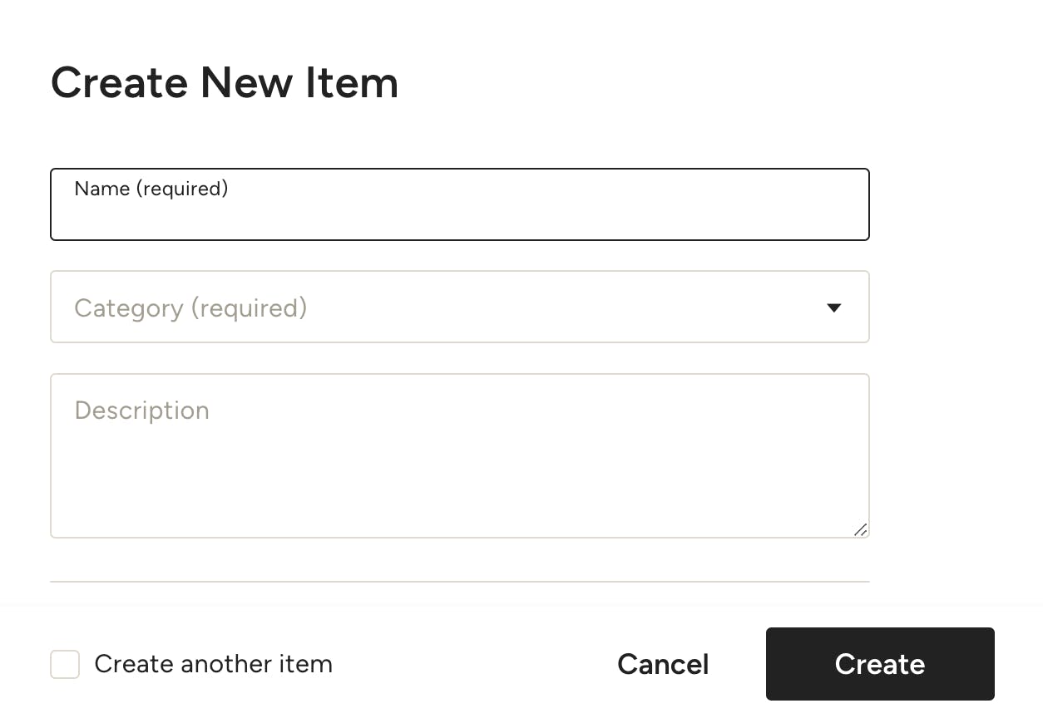Image resolution: width=1043 pixels, height=718 pixels.
Task: Enable creating another item after this one
Action: pos(65,664)
